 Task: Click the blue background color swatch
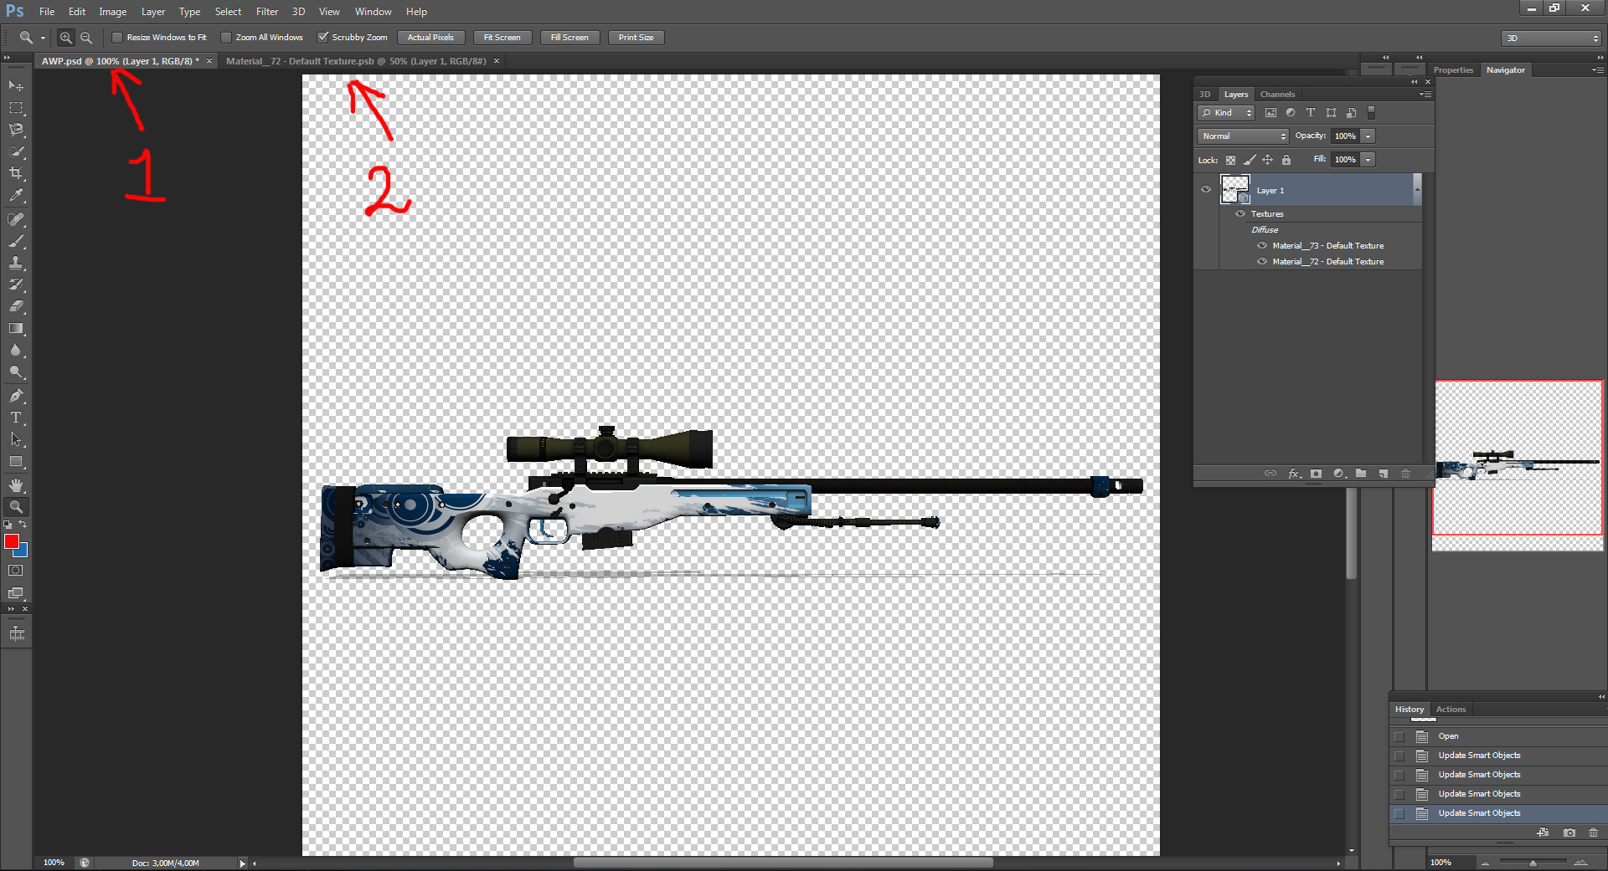pos(23,551)
